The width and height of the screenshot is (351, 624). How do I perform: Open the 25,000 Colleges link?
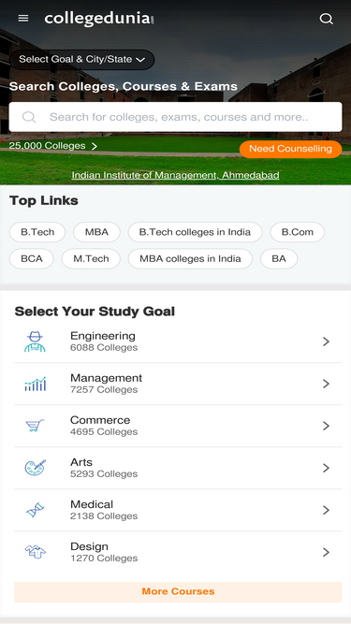click(53, 146)
